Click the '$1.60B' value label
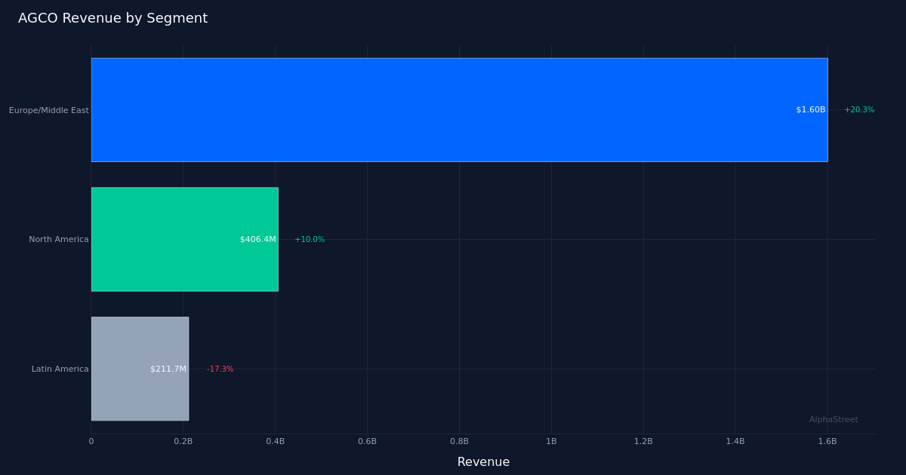This screenshot has width=906, height=475. [811, 110]
